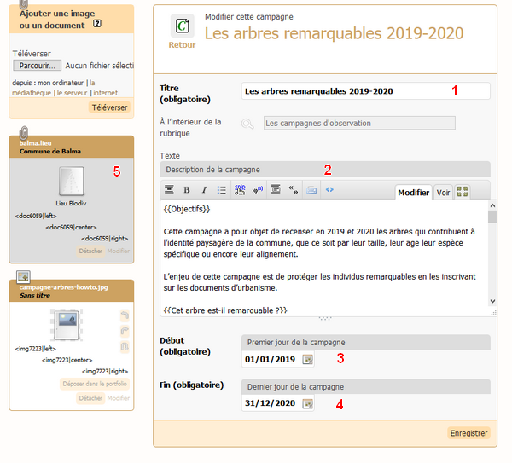
Task: Apply italic formatting in text toolbar
Action: pos(204,190)
